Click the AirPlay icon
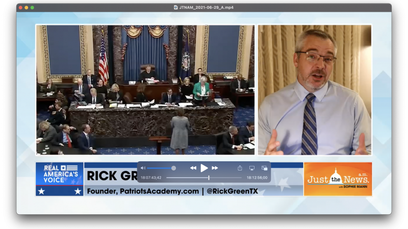The image size is (408, 229). point(252,168)
